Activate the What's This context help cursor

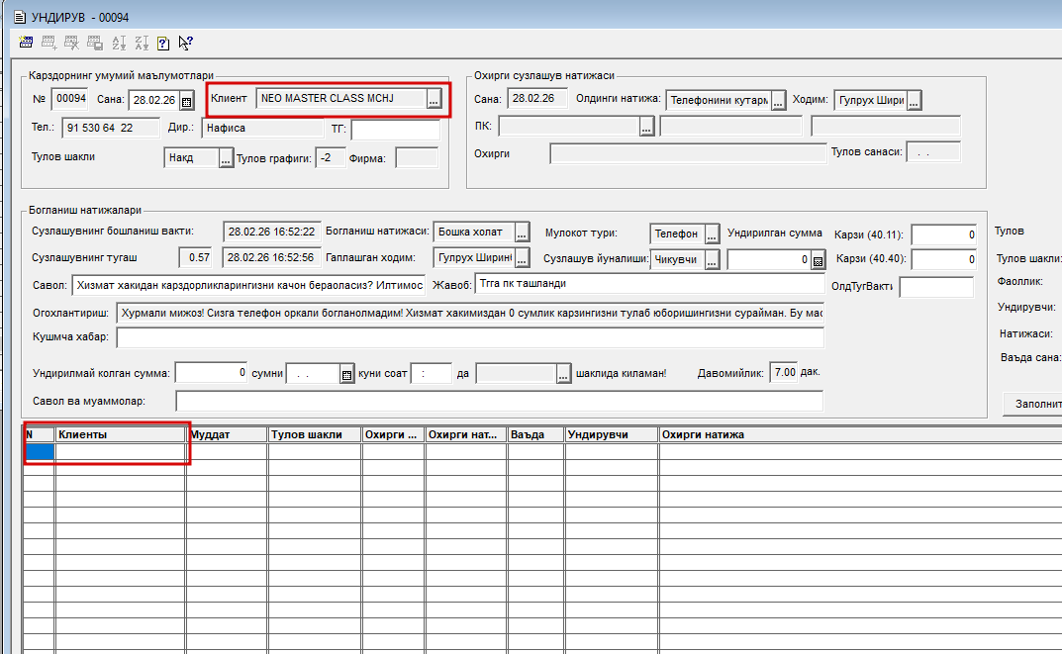point(186,43)
